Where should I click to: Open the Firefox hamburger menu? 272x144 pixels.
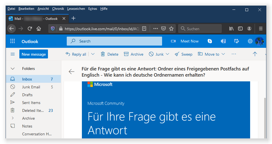(261, 29)
